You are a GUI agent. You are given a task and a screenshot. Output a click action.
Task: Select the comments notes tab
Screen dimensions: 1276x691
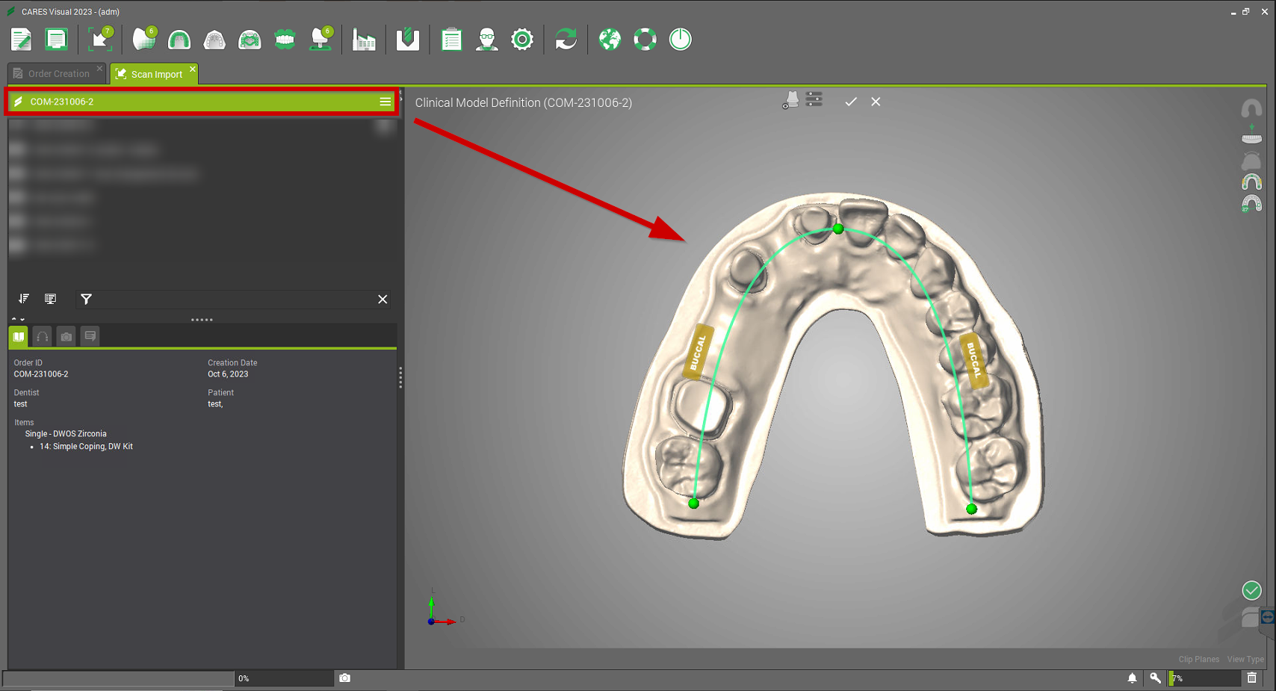point(90,337)
